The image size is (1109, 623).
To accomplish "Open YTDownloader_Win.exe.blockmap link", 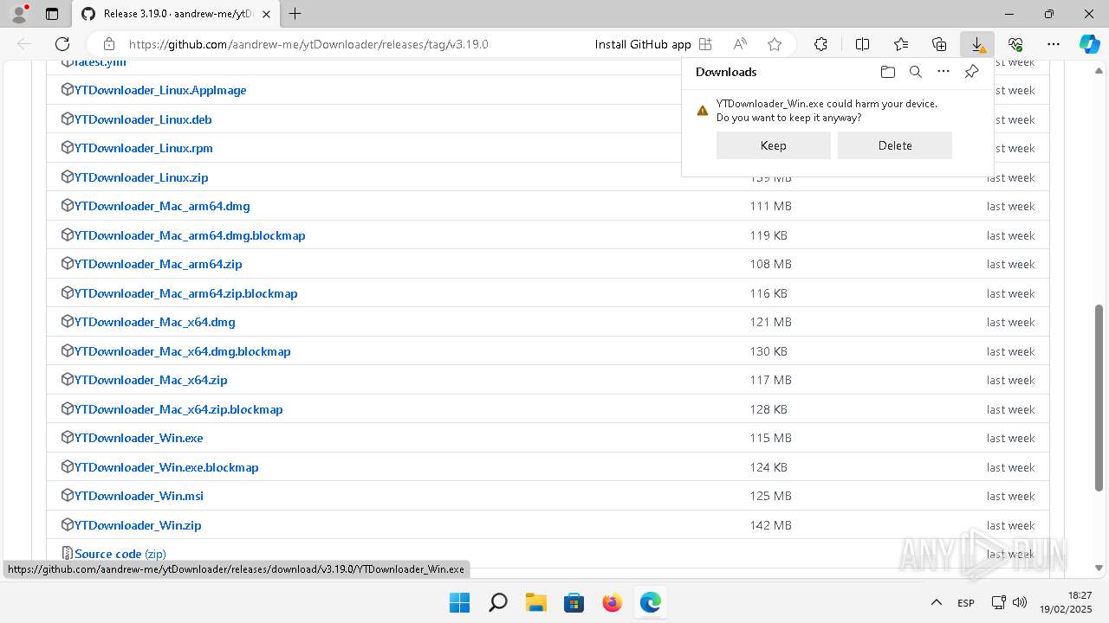I will click(x=166, y=467).
